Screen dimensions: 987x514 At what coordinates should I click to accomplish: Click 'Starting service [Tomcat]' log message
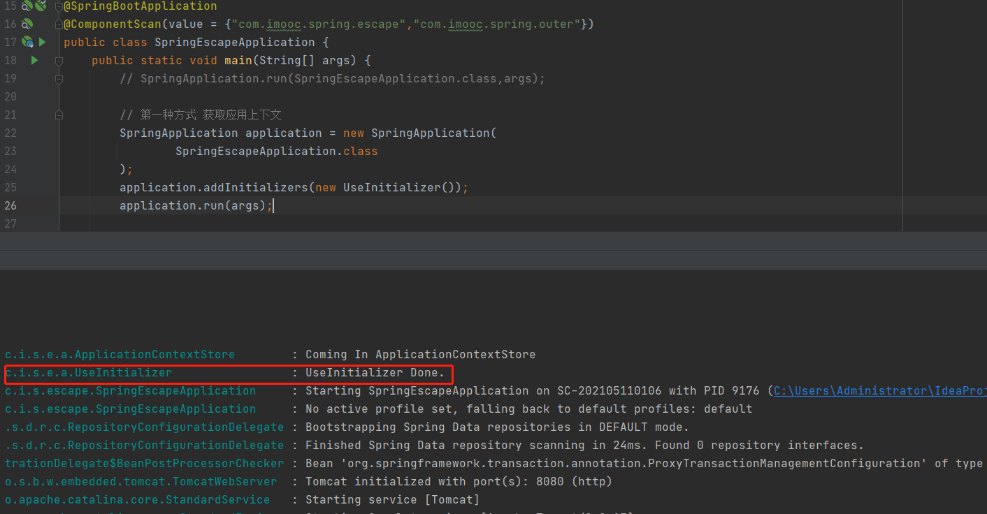(393, 500)
